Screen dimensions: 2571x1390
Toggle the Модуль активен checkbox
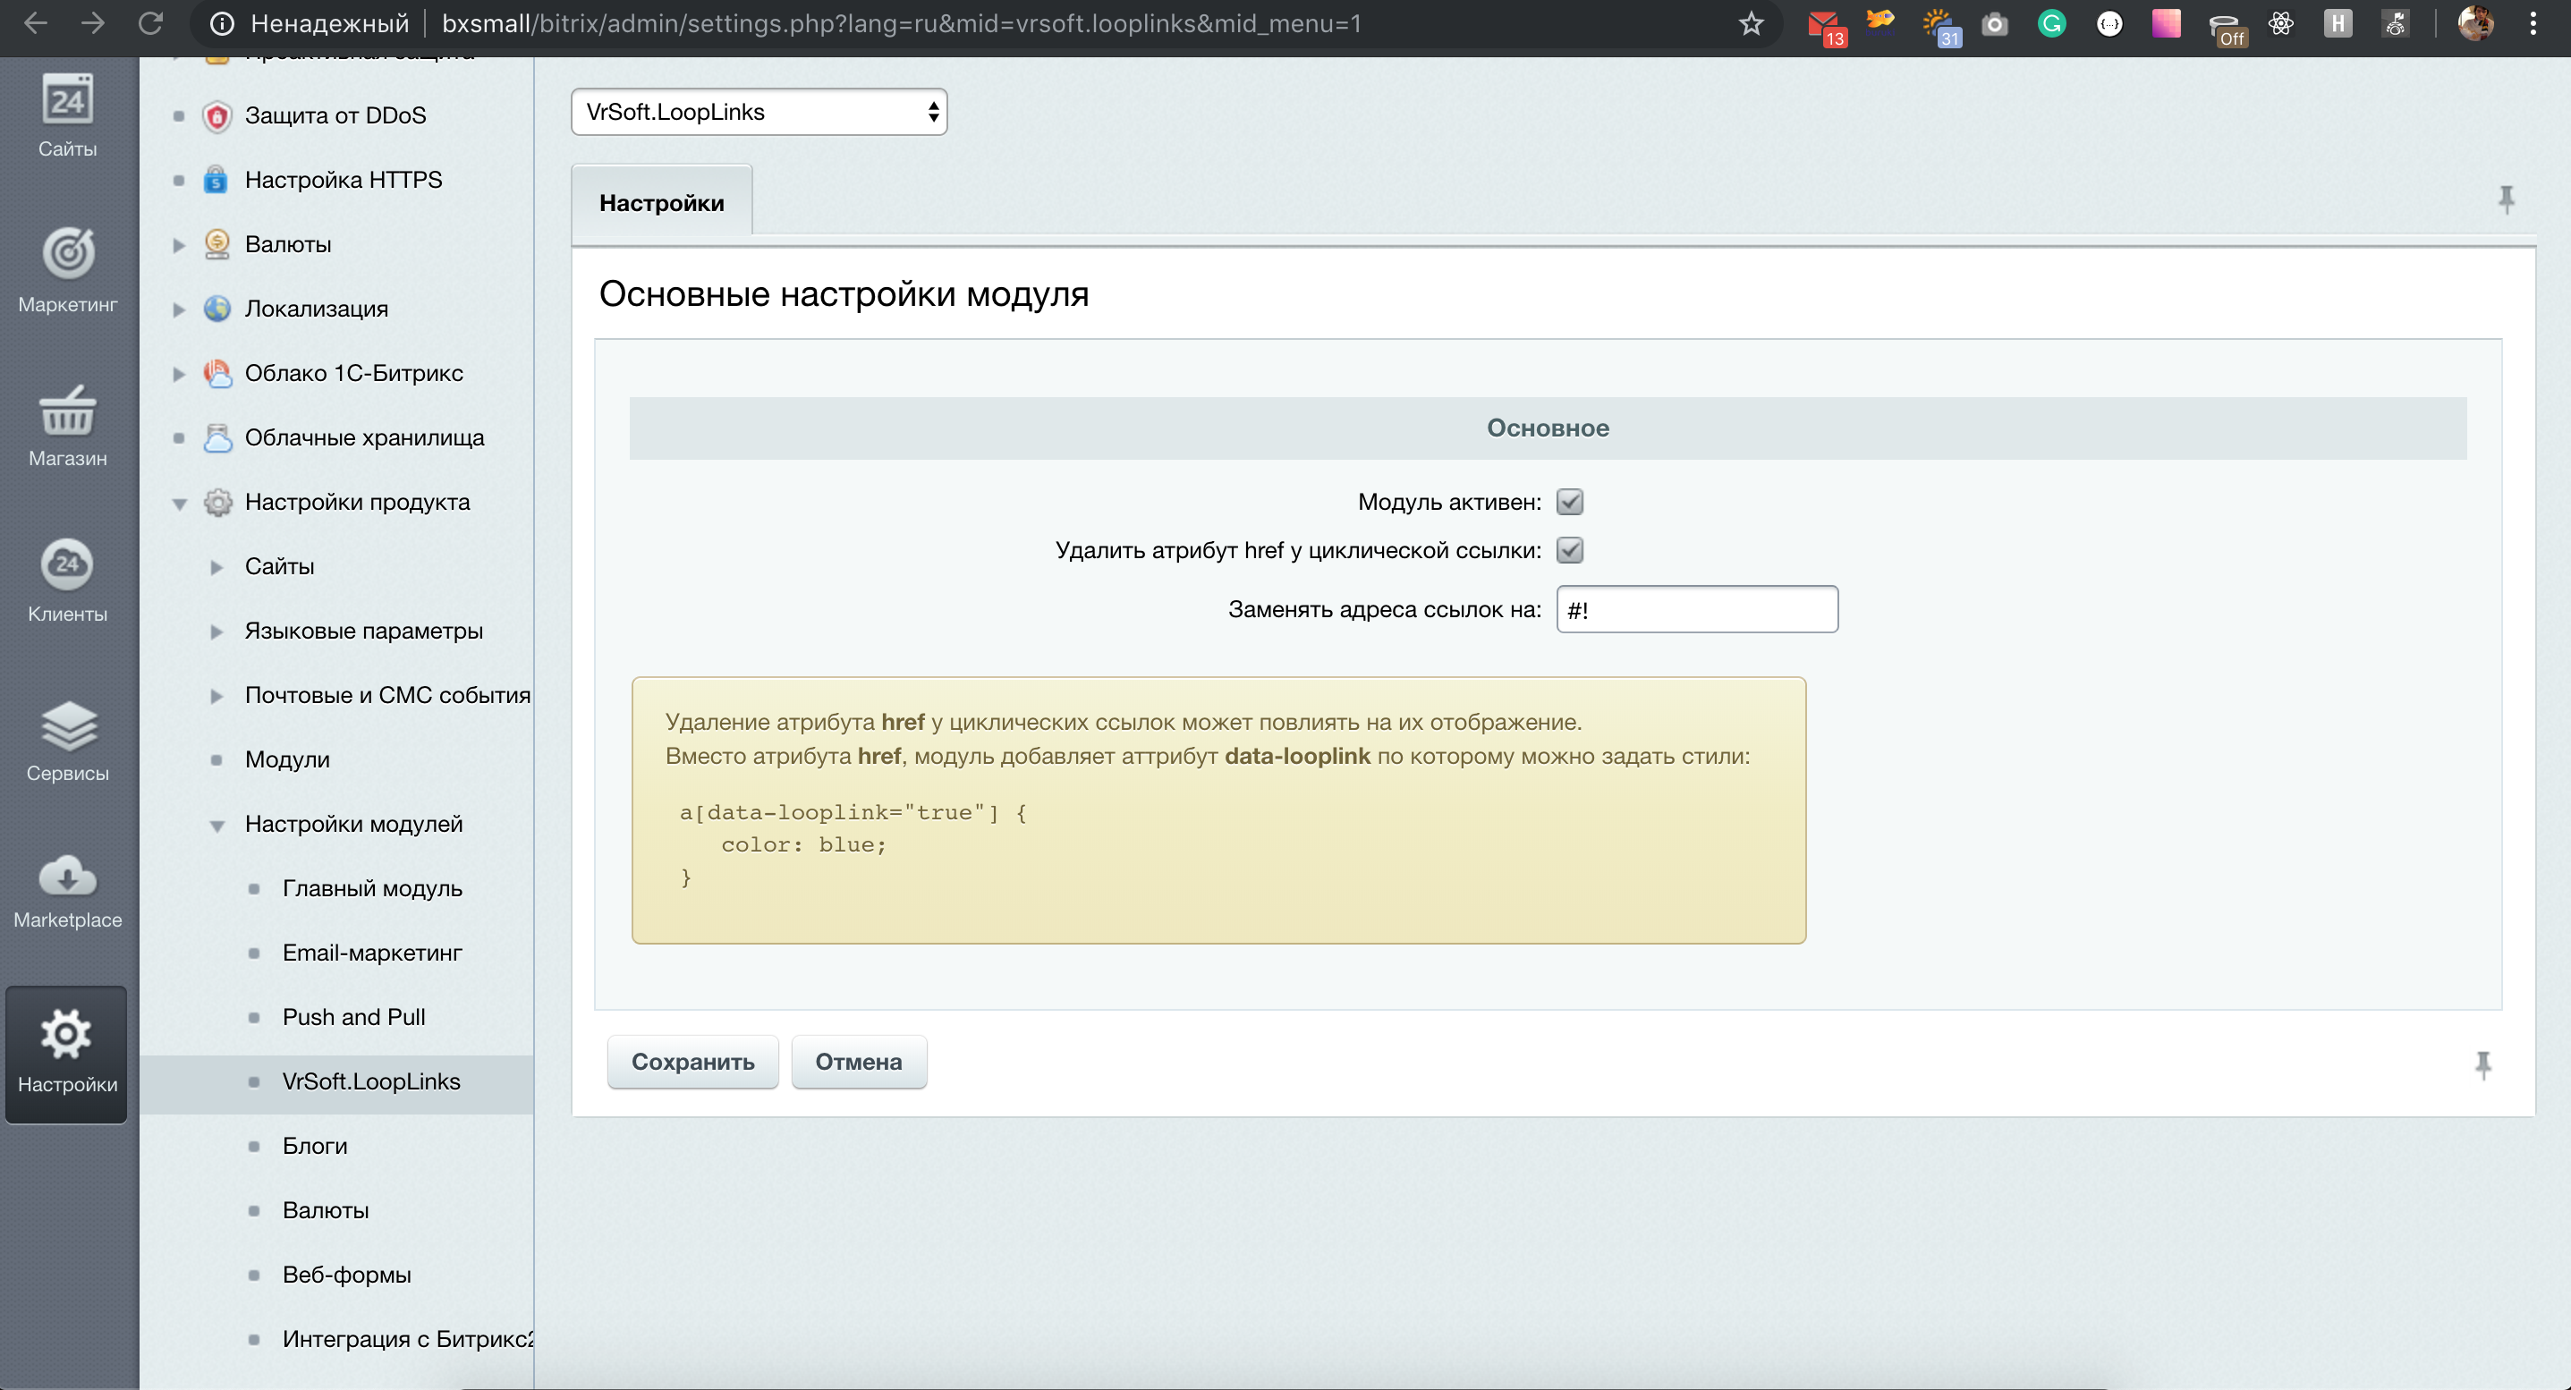1569,502
